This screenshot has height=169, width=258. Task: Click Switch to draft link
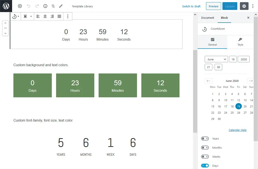click(191, 6)
